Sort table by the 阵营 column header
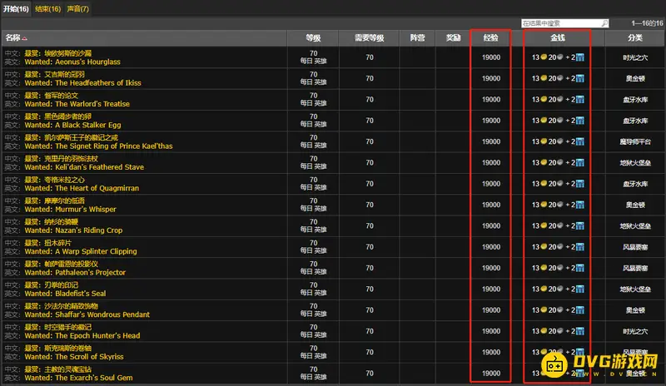The width and height of the screenshot is (666, 386). pyautogui.click(x=418, y=38)
